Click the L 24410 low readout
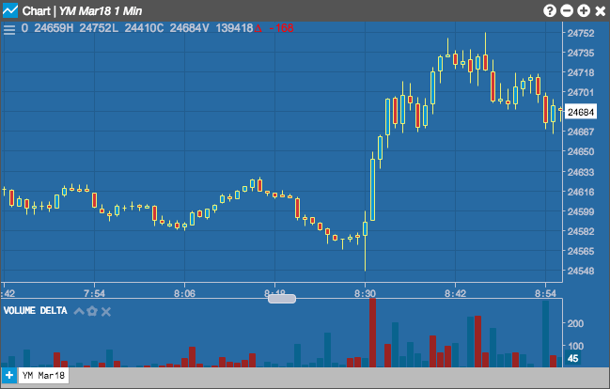The image size is (610, 389). [134, 28]
